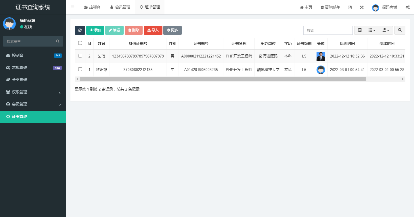Click certificate number A000002112221221452

[201, 56]
